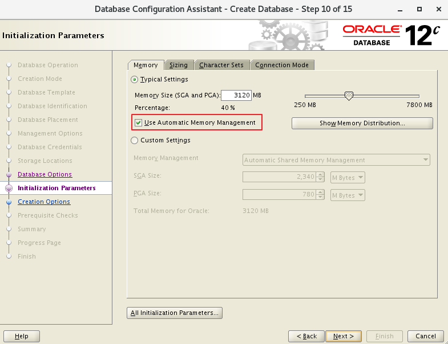
Task: Open the PGA Size units dropdown
Action: tap(348, 195)
